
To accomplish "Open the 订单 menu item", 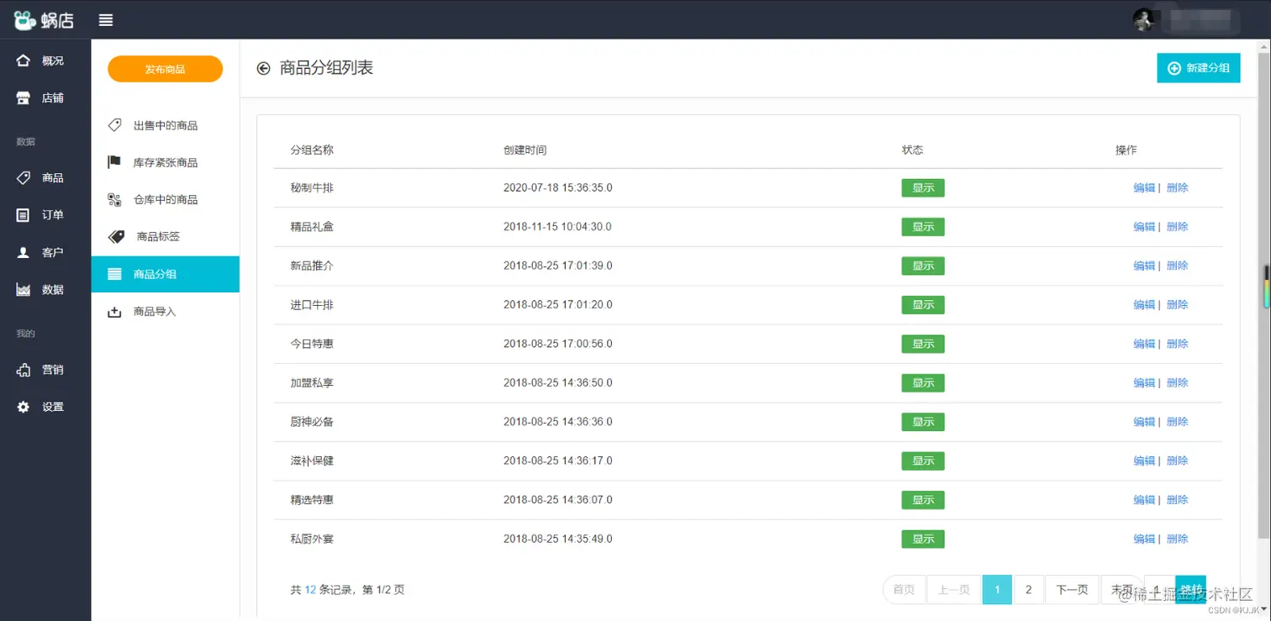I will point(45,215).
